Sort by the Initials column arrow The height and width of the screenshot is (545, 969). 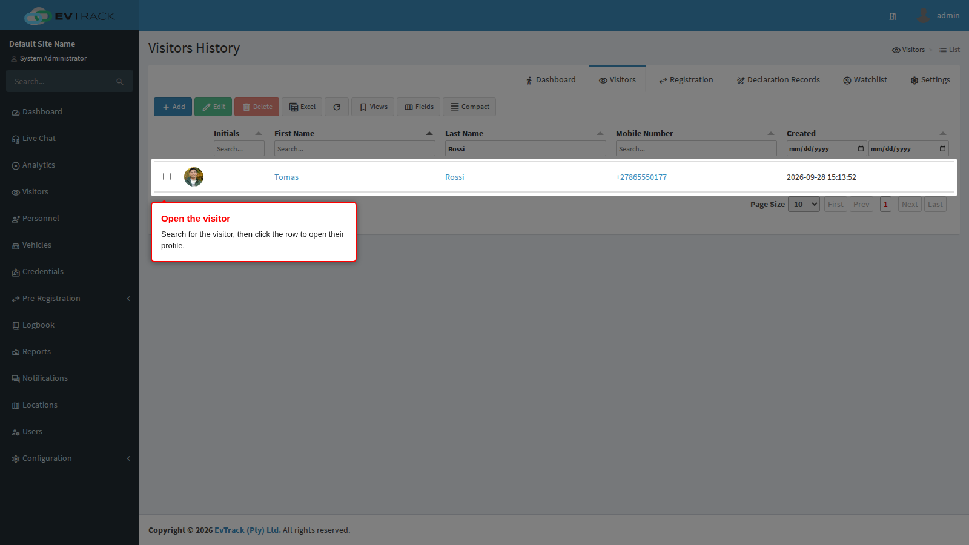point(259,133)
